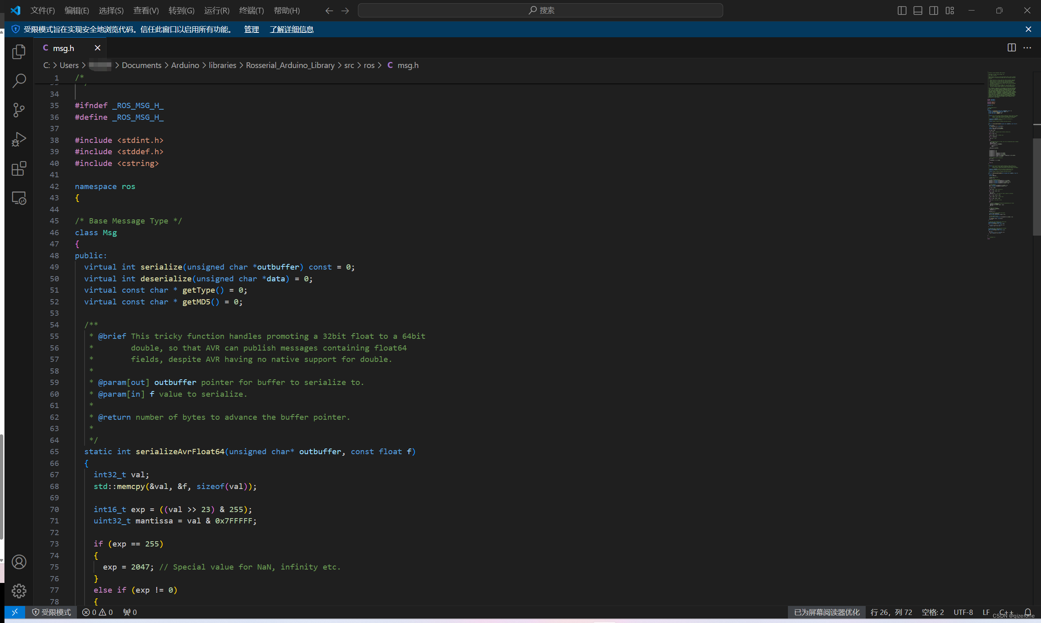Open the Arduino breadcrumb dropdown
The image size is (1041, 623).
[x=185, y=65]
